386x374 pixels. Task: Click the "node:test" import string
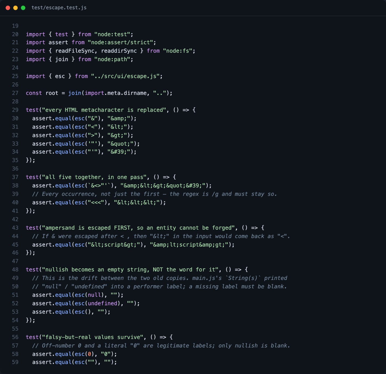click(x=112, y=34)
